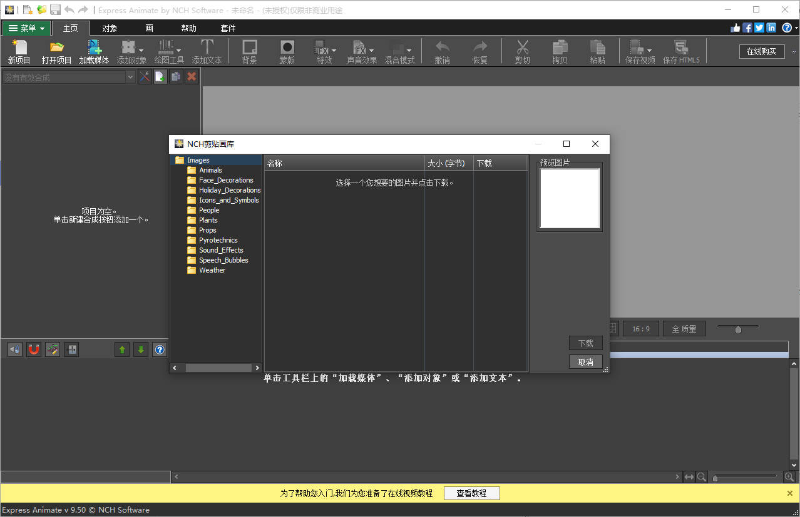
Task: Click the 拷贝 (Copy) toolbar icon
Action: pyautogui.click(x=560, y=51)
